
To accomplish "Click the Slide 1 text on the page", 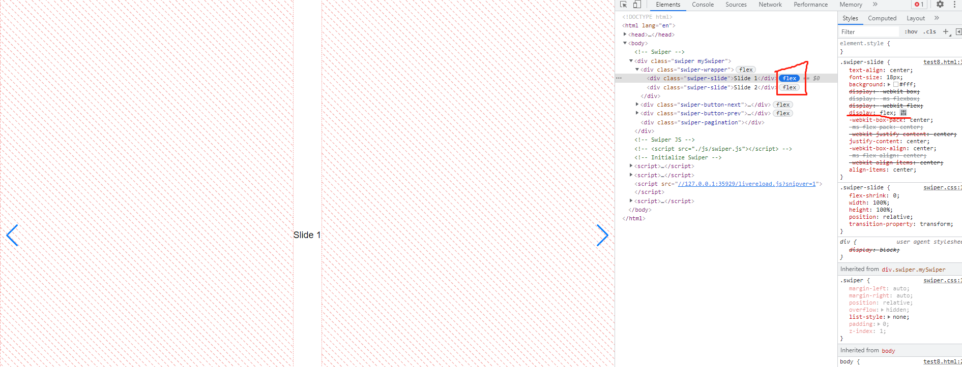I will pyautogui.click(x=307, y=235).
